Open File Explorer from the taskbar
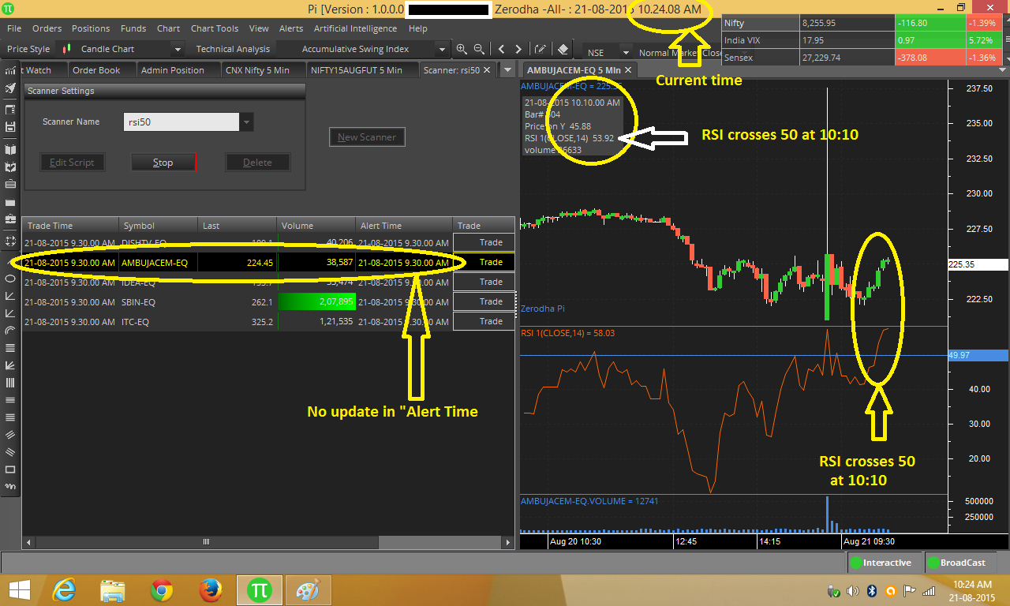 (x=113, y=589)
